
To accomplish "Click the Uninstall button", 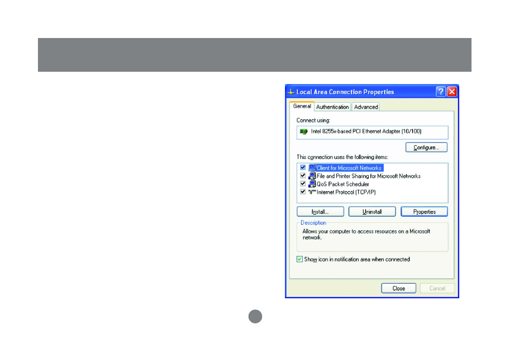I will pyautogui.click(x=372, y=212).
